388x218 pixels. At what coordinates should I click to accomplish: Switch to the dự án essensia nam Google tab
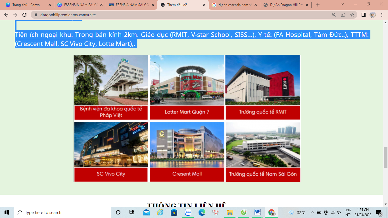tap(235, 5)
